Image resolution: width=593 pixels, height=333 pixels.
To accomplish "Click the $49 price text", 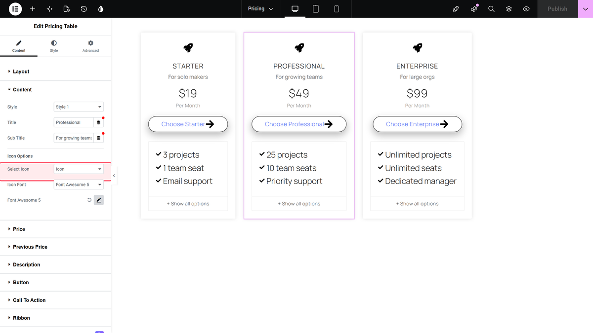I will (299, 93).
